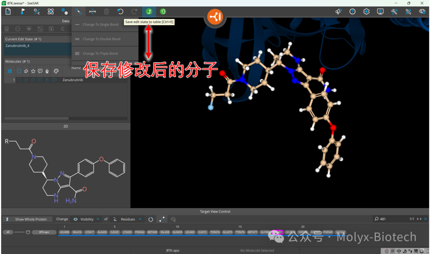430x254 pixels.
Task: Open the eye view settings icon
Action: 422,12
